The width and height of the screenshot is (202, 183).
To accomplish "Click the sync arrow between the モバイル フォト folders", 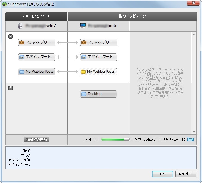I will pyautogui.click(x=67, y=57).
